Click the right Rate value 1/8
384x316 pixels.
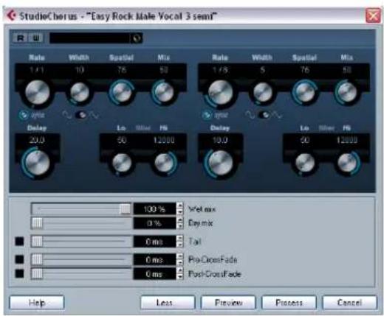pyautogui.click(x=220, y=71)
